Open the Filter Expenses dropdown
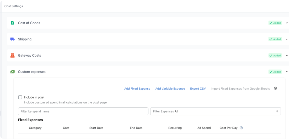The height and width of the screenshot is (139, 289). tap(215, 111)
